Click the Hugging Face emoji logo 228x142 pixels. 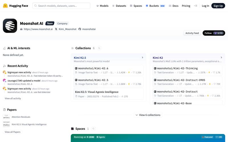tap(5, 6)
